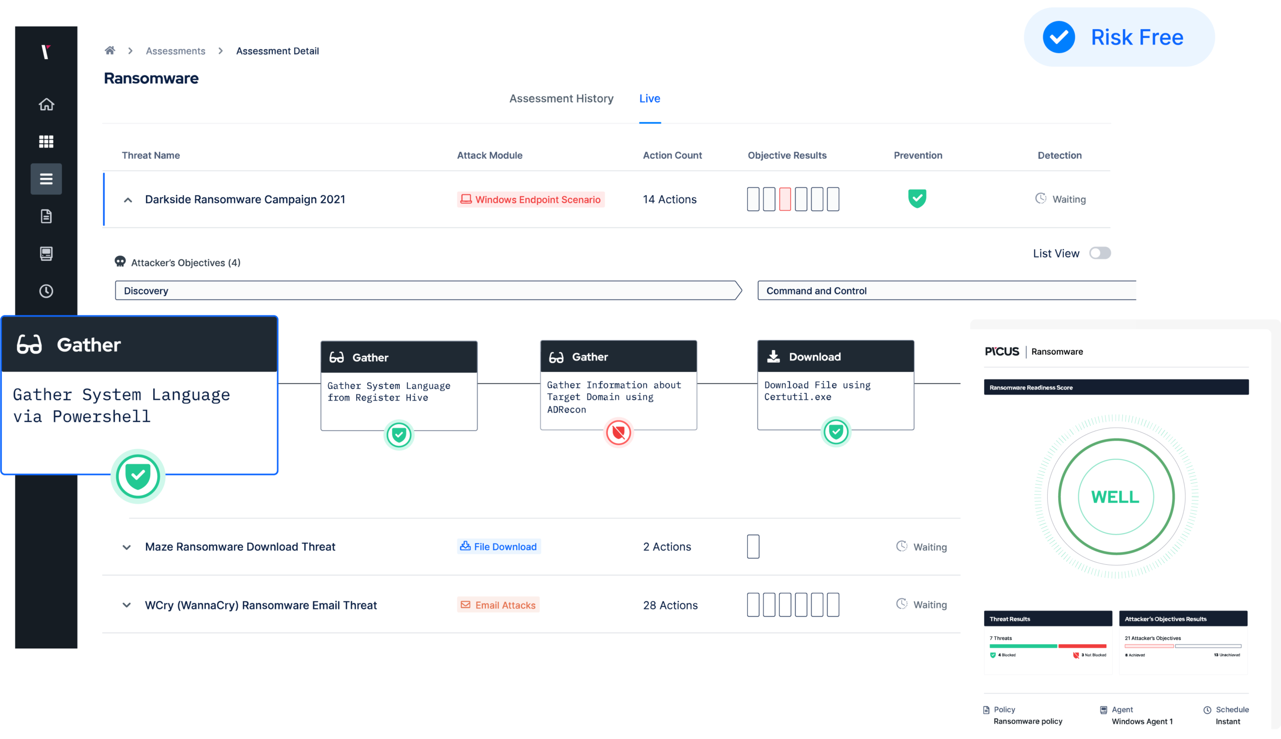
Task: Toggle the List View switch
Action: tap(1100, 253)
